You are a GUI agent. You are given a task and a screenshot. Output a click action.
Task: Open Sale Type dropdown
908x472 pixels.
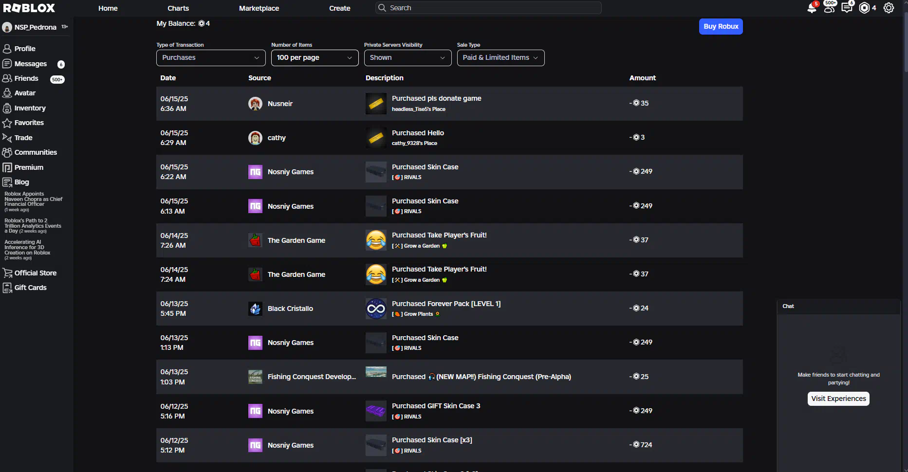click(500, 58)
